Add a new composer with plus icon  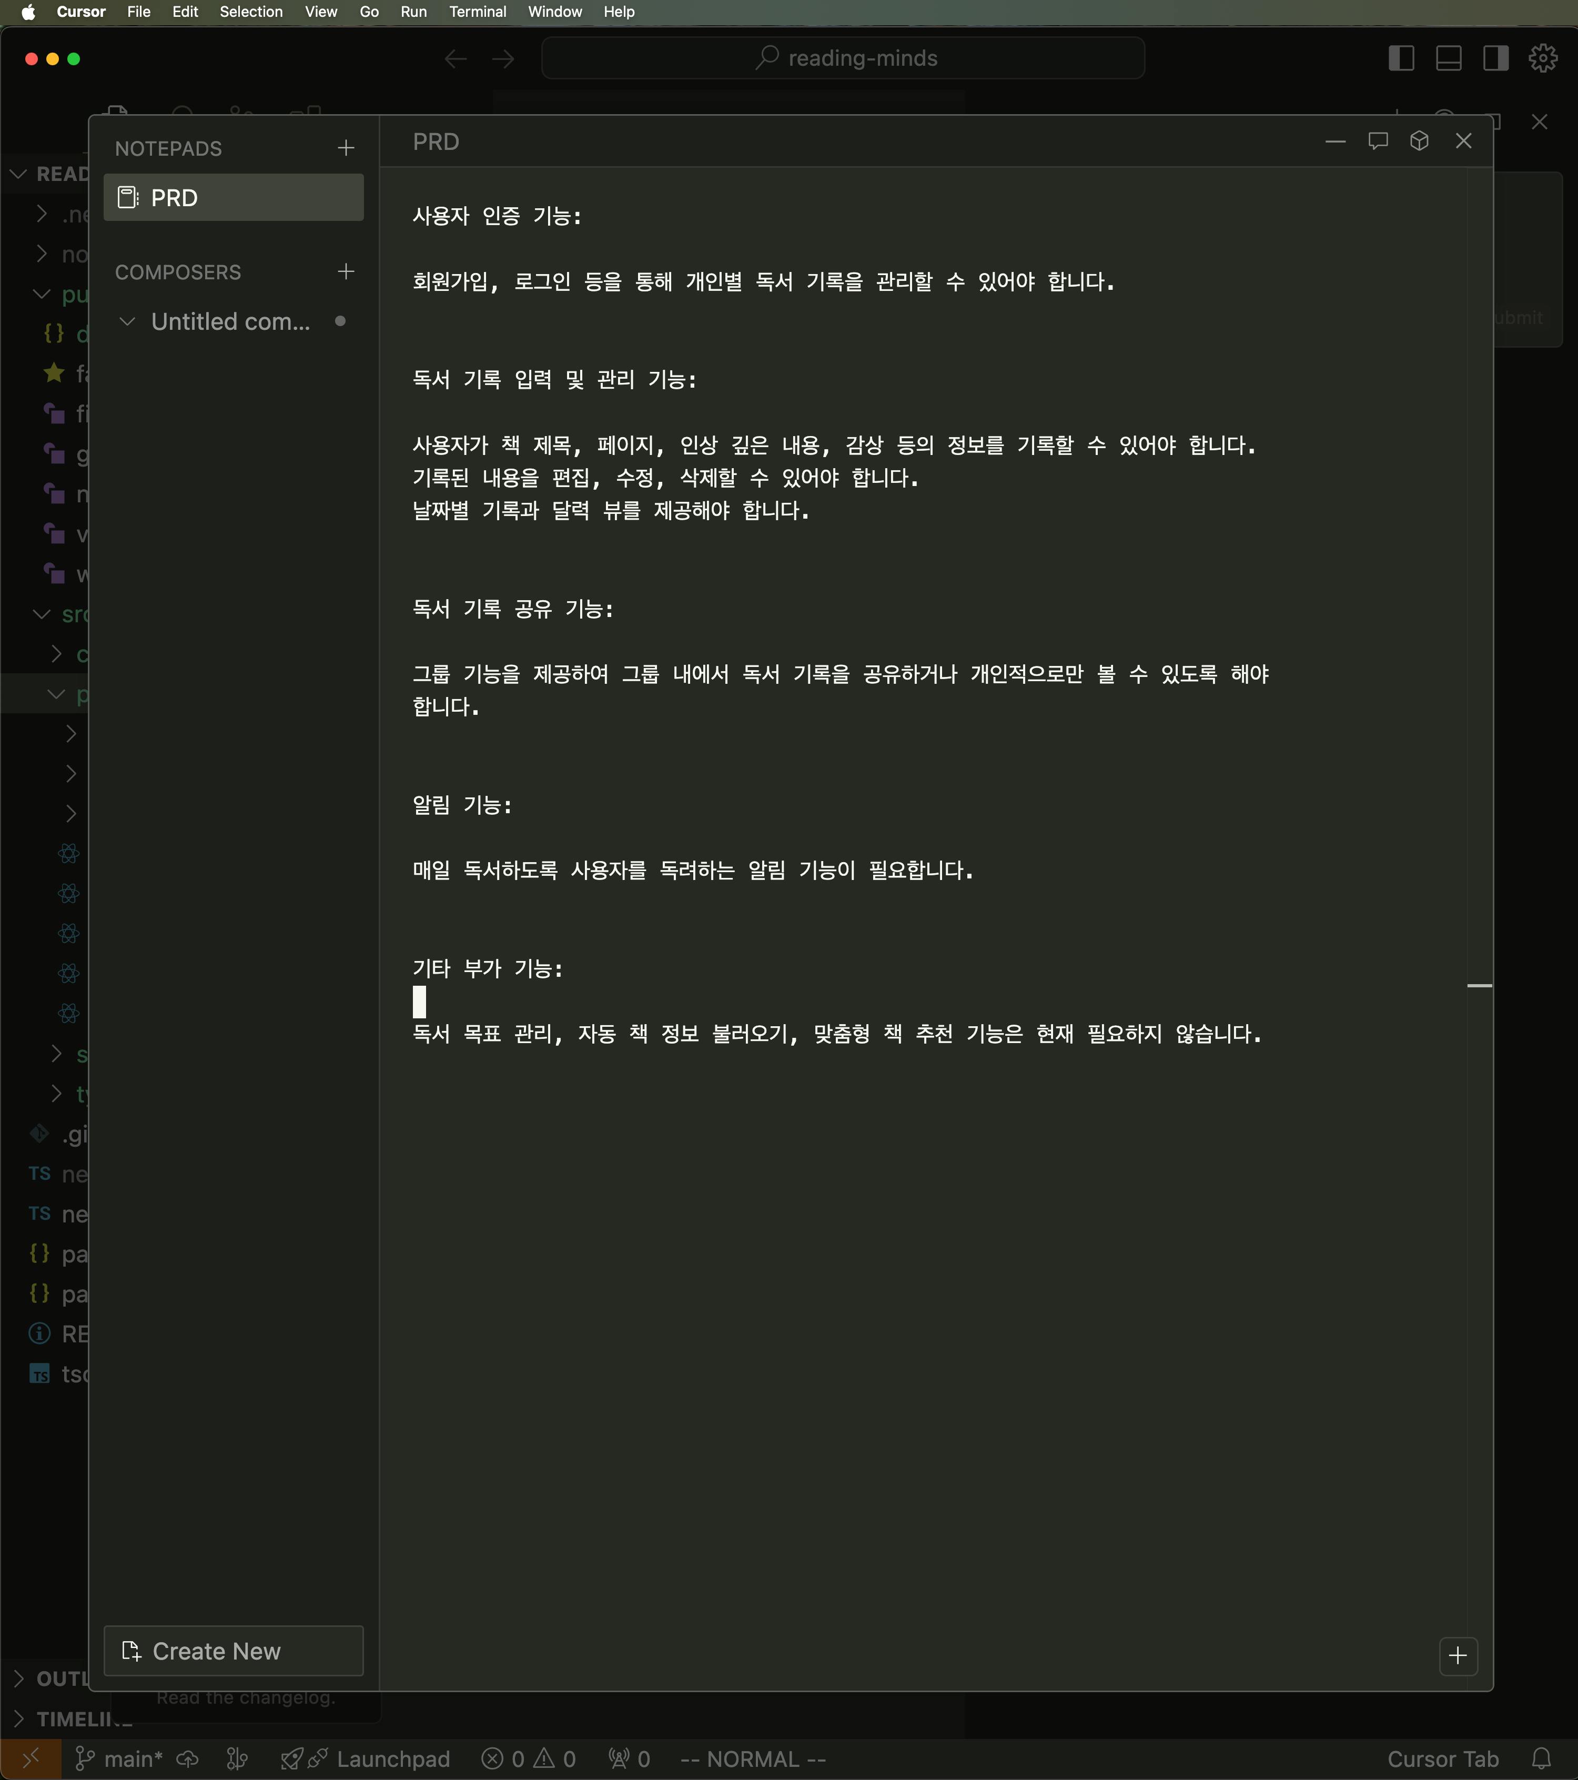click(346, 272)
